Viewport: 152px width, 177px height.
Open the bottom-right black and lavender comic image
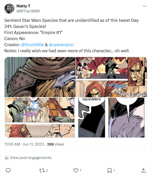[111, 117]
